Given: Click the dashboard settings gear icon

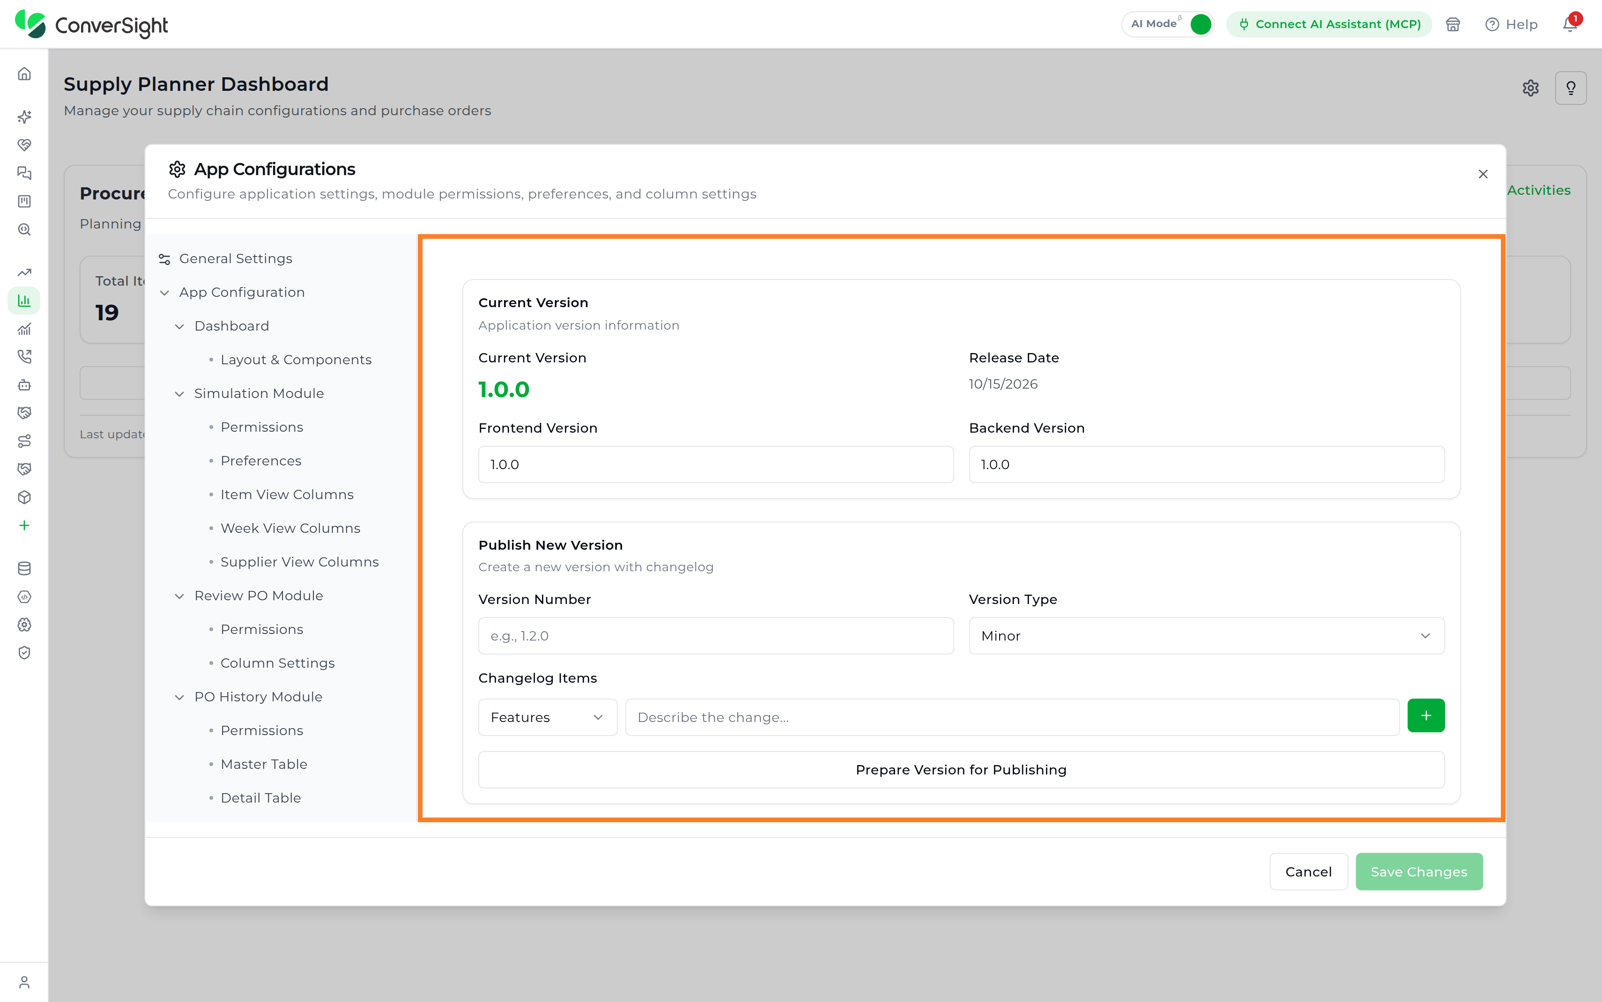Looking at the screenshot, I should [x=1530, y=88].
